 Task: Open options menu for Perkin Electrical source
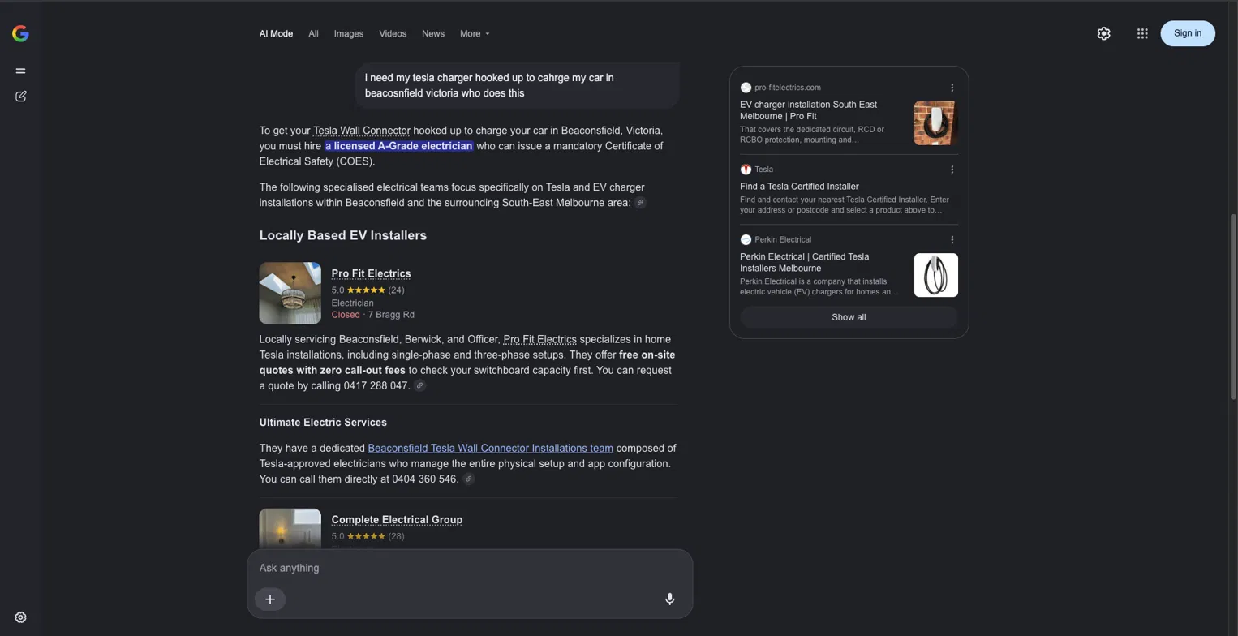click(x=952, y=240)
